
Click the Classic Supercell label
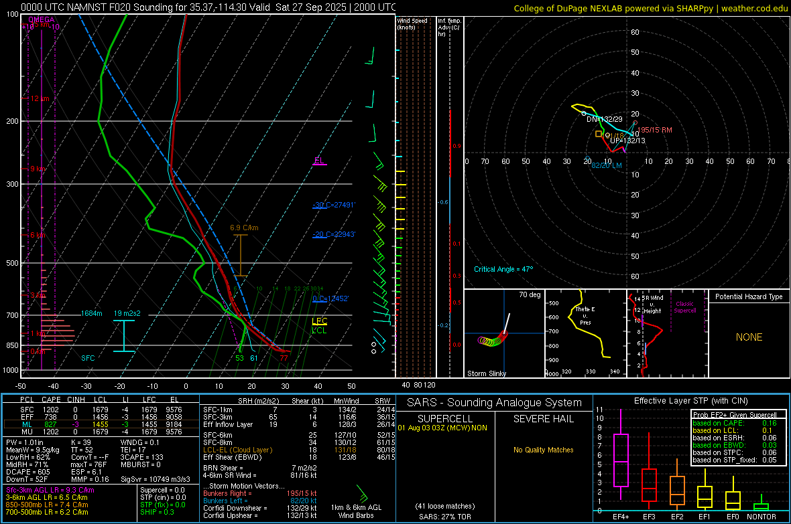point(684,307)
